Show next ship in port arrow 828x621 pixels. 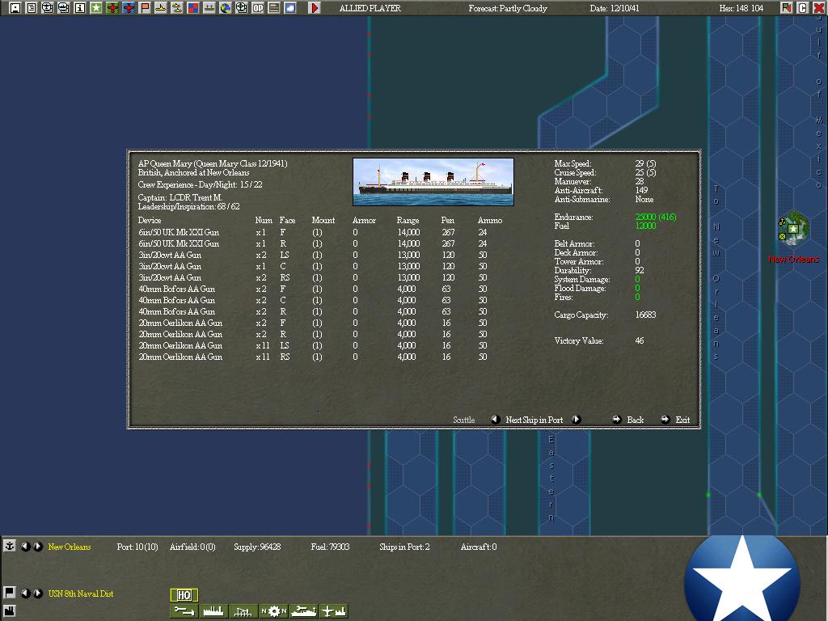tap(577, 420)
